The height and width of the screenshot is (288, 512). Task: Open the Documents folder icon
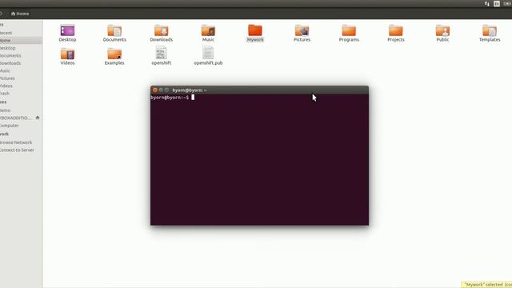114,30
